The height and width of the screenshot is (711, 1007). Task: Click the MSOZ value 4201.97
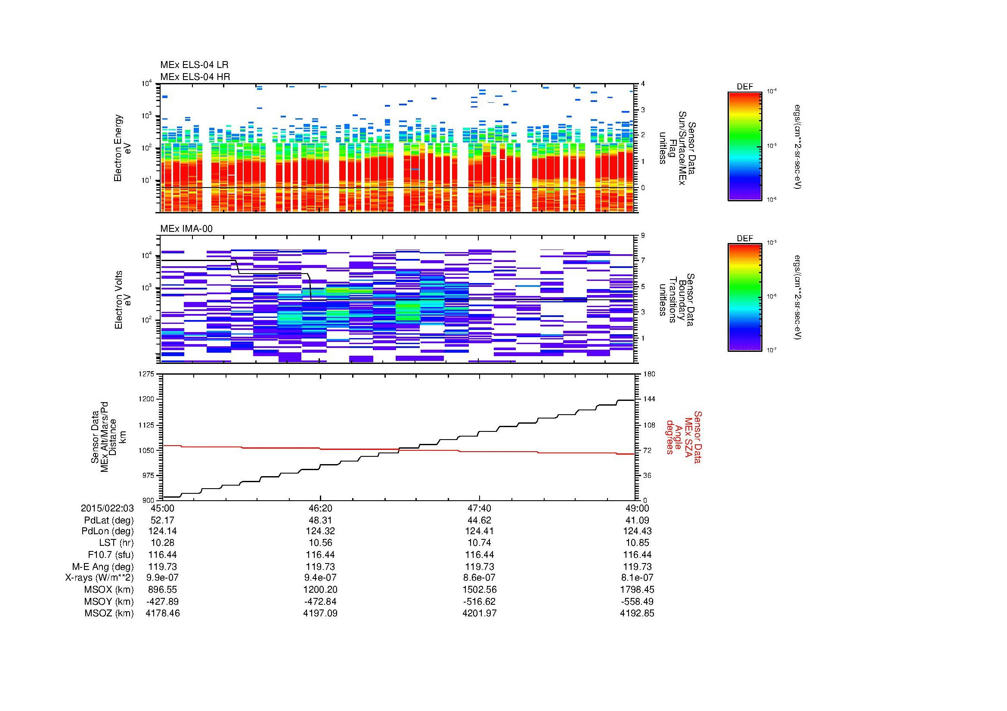click(x=479, y=613)
